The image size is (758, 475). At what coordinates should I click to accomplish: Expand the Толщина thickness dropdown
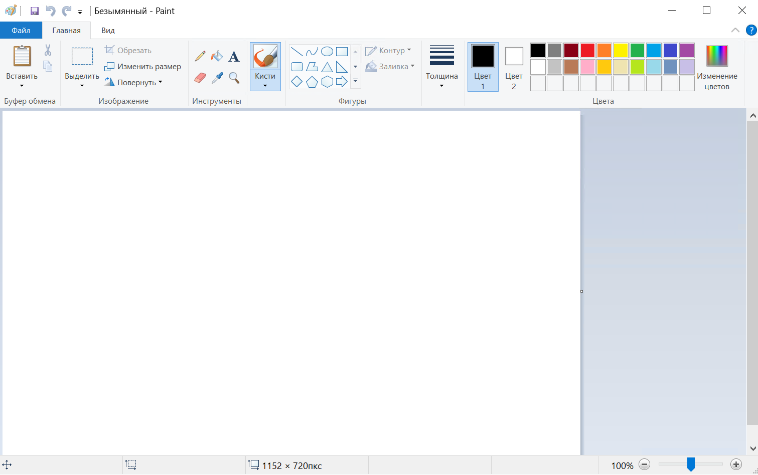[441, 80]
